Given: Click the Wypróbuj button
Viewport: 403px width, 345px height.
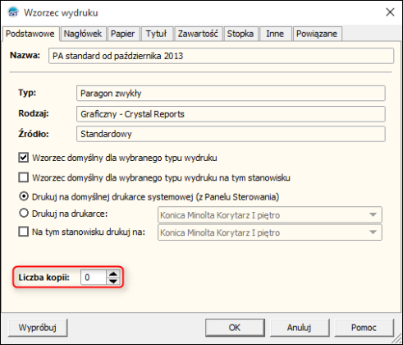Looking at the screenshot, I should click(x=38, y=328).
